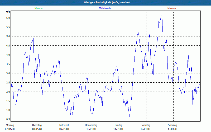Screen dimensions: 211x132
Task: Click the Samstag day label
Action: (x=146, y=125)
